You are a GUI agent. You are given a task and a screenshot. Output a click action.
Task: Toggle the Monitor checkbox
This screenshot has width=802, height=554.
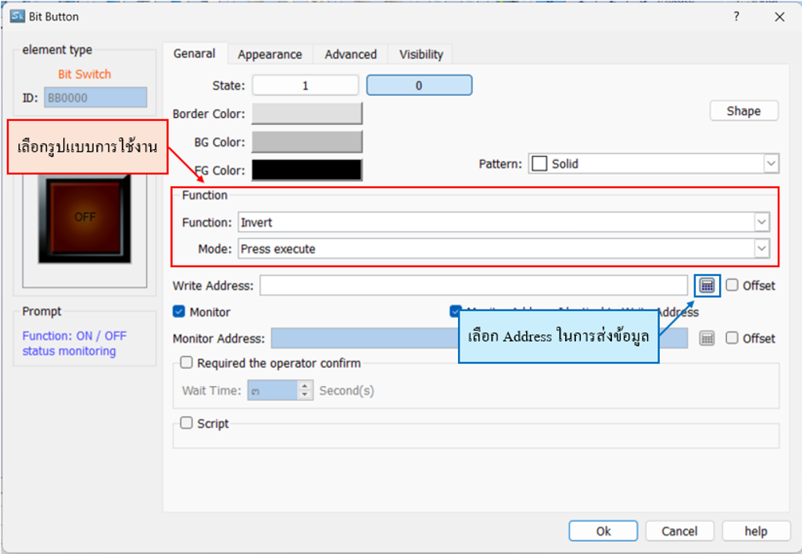pyautogui.click(x=179, y=312)
